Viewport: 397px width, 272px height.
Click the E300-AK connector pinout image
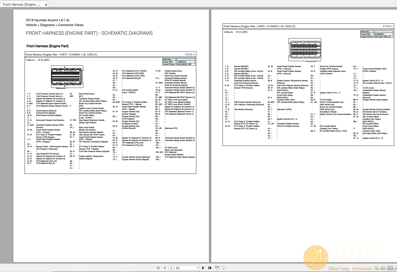click(305, 50)
